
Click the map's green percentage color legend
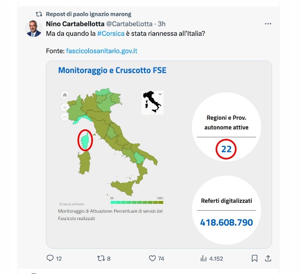coord(137,202)
